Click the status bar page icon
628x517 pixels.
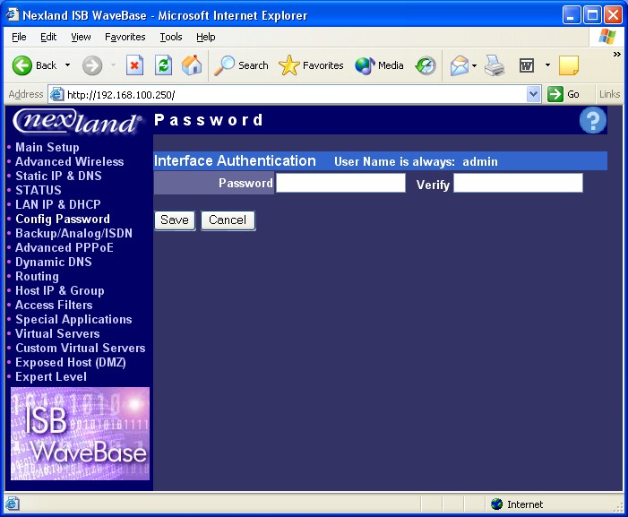pyautogui.click(x=12, y=504)
